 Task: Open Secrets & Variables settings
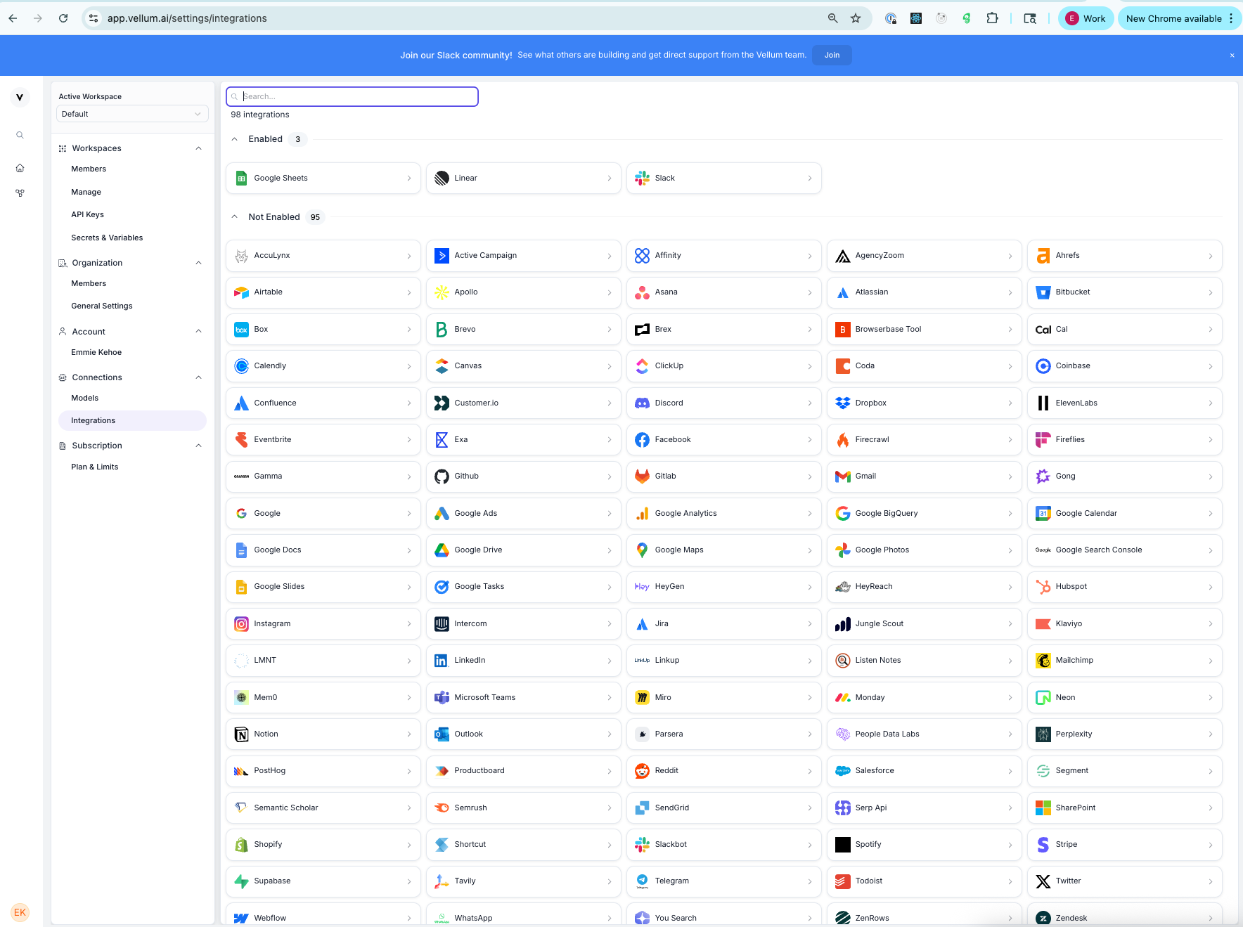coord(107,238)
